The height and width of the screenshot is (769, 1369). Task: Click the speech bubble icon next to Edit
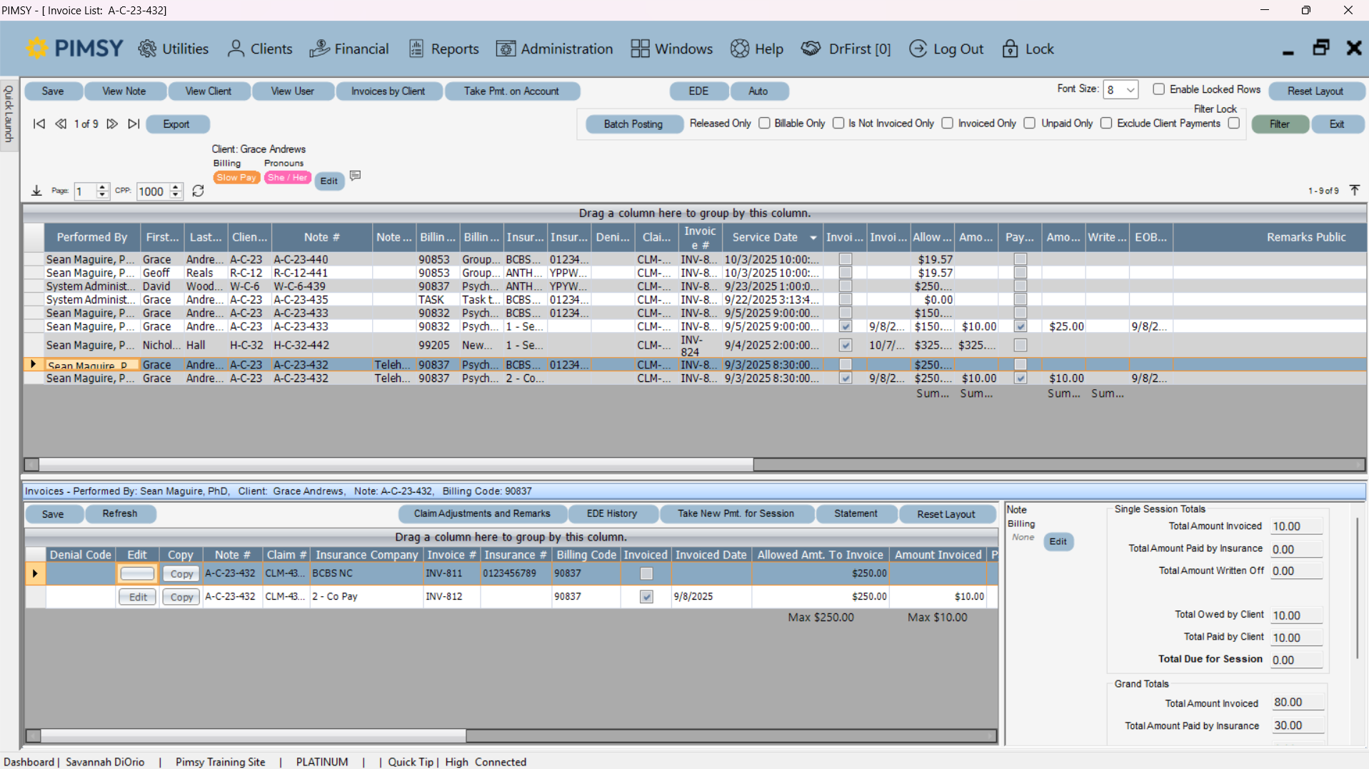coord(356,176)
